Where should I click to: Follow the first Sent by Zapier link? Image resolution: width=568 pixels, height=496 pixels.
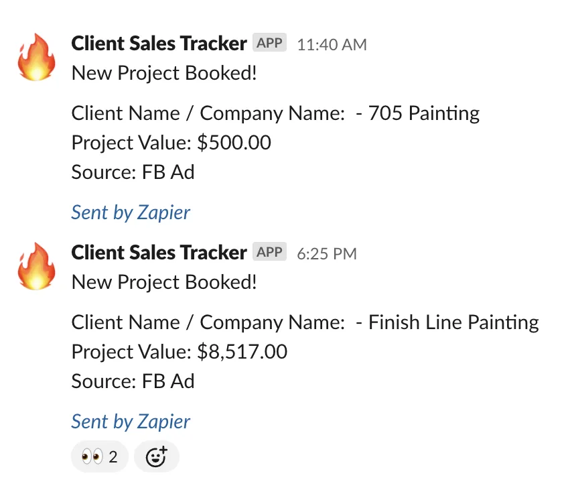pos(131,212)
